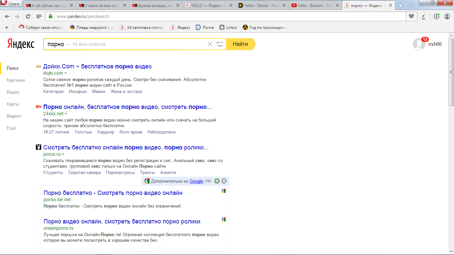Open advanced search filter settings icon

[x=220, y=44]
